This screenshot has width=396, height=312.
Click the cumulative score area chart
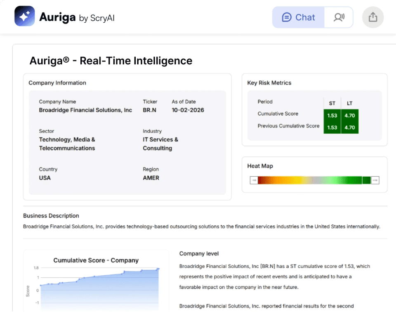(x=99, y=289)
